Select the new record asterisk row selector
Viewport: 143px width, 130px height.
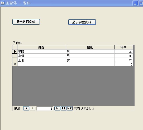(x=15, y=64)
